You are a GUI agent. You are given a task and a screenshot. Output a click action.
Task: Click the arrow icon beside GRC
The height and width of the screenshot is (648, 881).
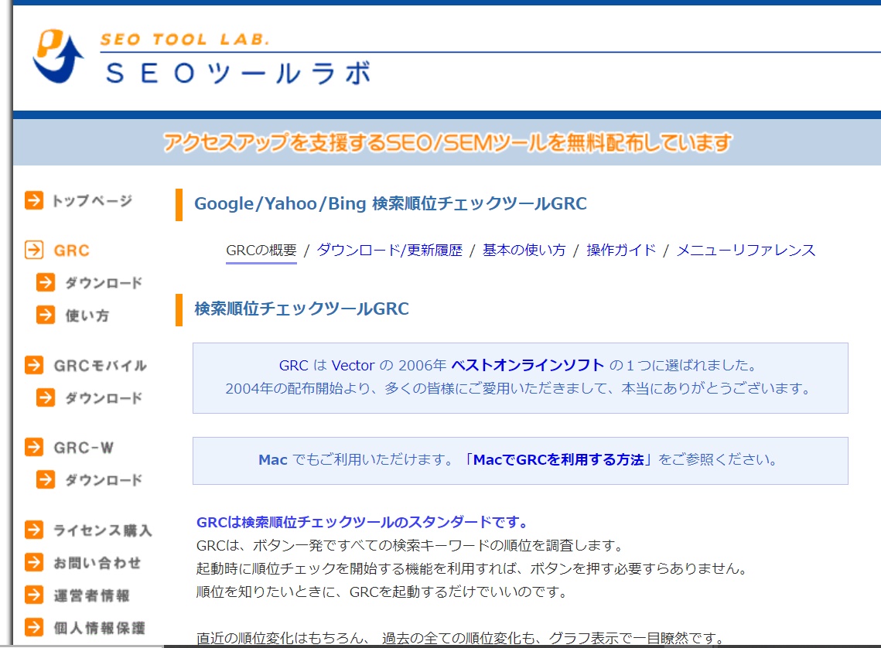coord(34,250)
